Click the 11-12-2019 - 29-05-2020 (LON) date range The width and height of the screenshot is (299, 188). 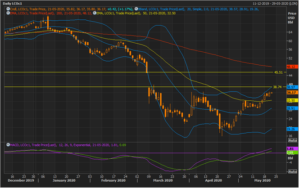pos(275,4)
